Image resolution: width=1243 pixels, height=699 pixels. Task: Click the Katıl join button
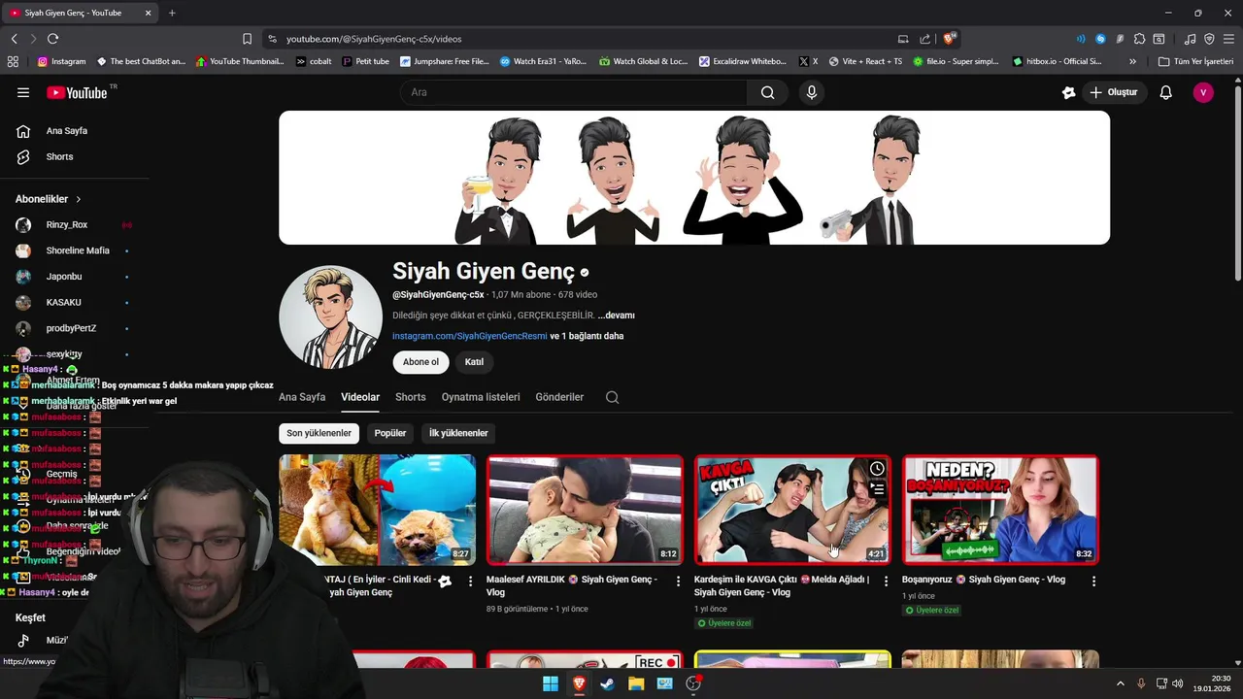pos(474,362)
